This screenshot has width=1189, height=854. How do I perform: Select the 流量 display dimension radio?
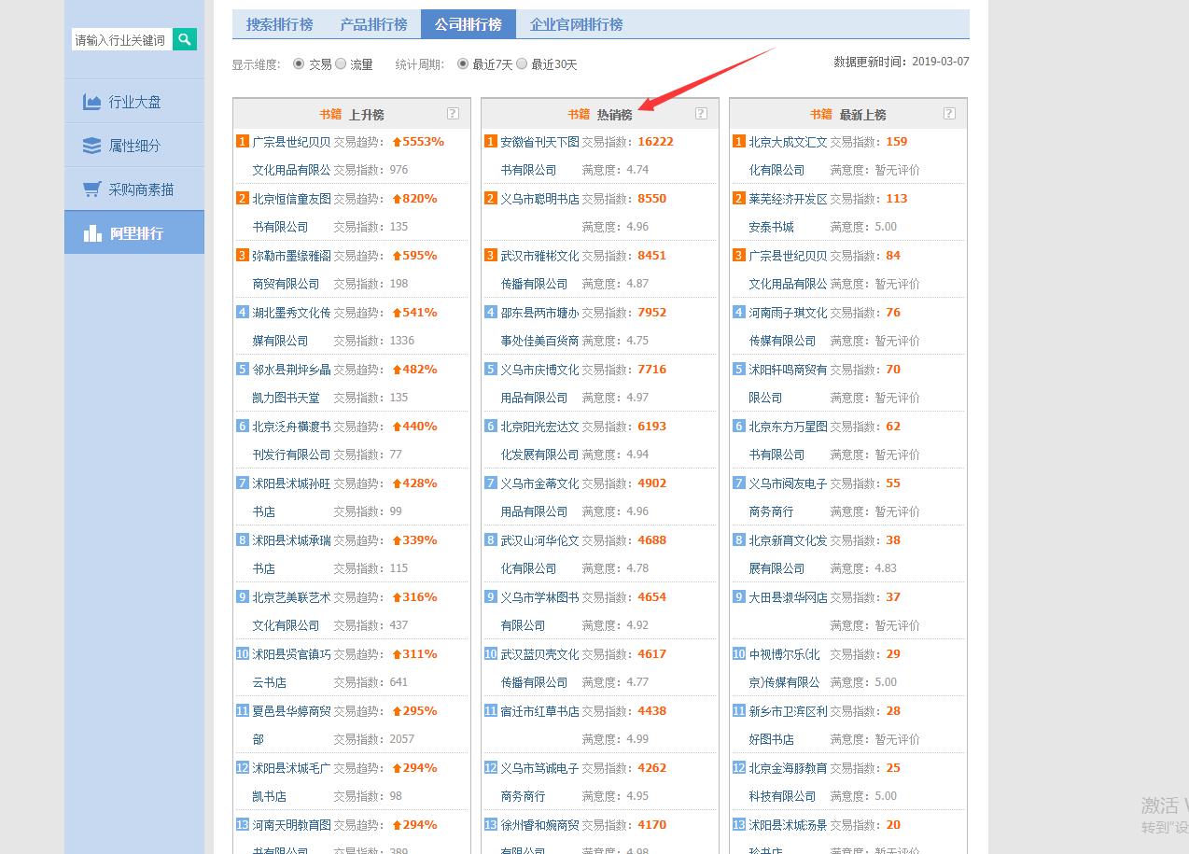[x=341, y=64]
